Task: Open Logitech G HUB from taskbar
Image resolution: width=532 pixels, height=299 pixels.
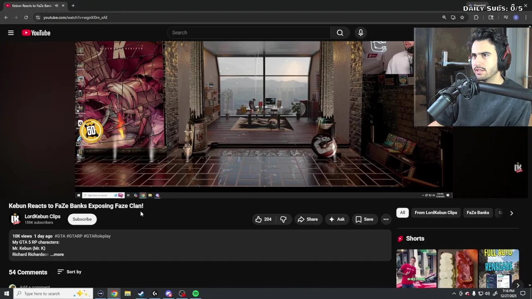Action: pyautogui.click(x=155, y=294)
